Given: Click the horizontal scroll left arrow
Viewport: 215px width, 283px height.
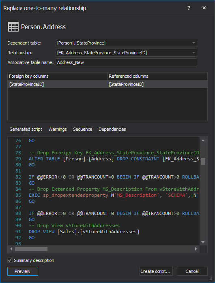Looking at the screenshot, I should point(11,249).
